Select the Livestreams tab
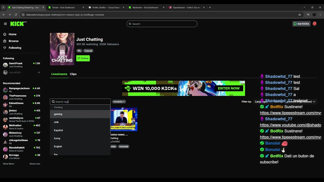Image resolution: width=324 pixels, height=182 pixels. pos(59,74)
